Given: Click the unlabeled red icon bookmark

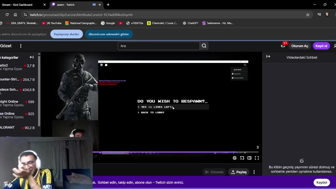Looking at the screenshot, I should coord(120,23).
